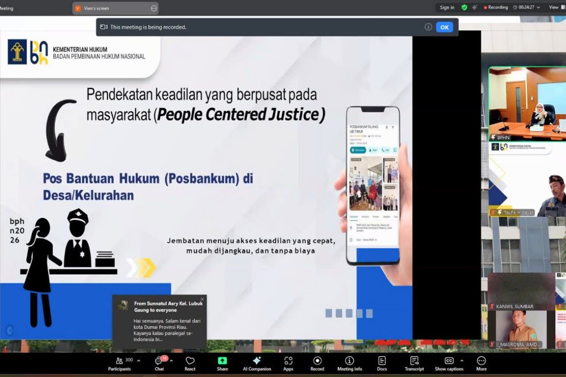
Task: Send a reaction using the React icon
Action: click(x=190, y=362)
